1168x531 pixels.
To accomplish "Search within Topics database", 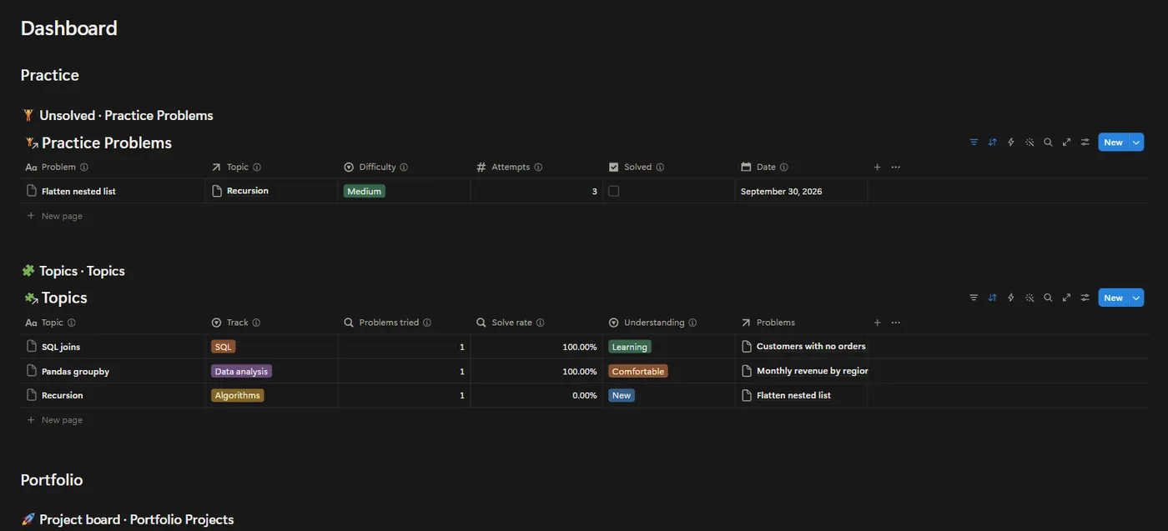I will tap(1048, 298).
